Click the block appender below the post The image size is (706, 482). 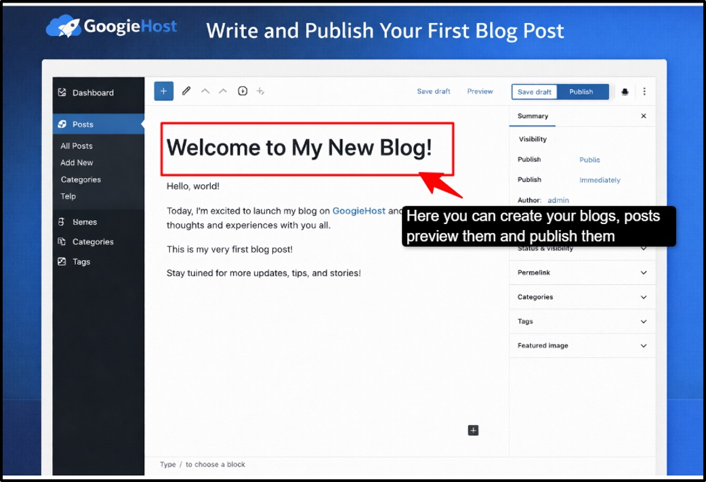click(x=473, y=430)
